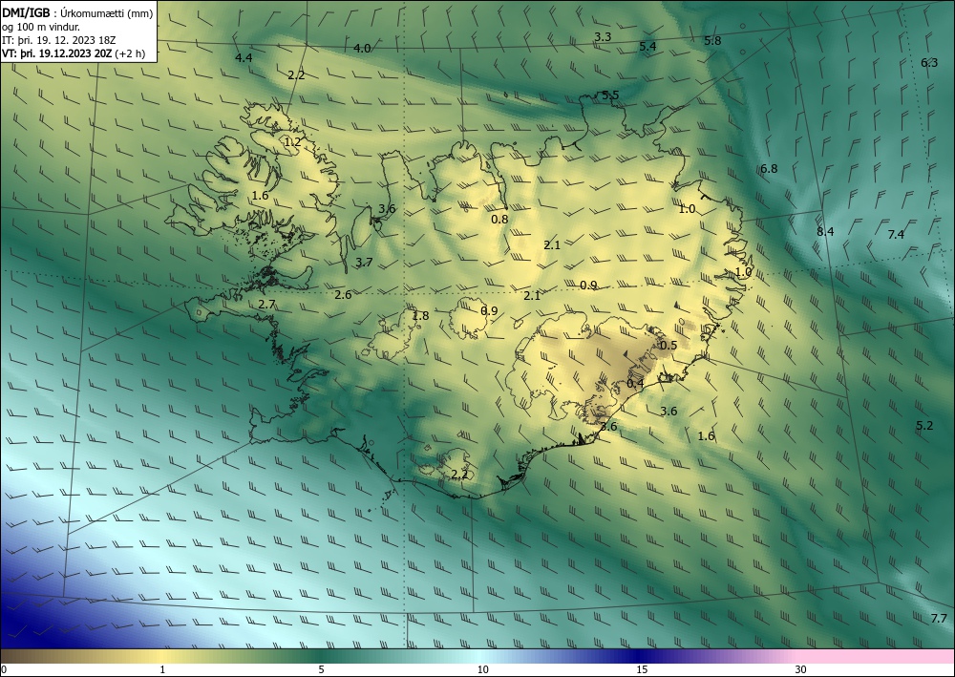The width and height of the screenshot is (955, 677).
Task: Click the value 7.4 east of Iceland
Action: [x=896, y=234]
